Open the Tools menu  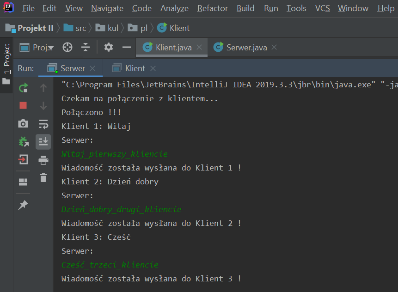tap(296, 8)
